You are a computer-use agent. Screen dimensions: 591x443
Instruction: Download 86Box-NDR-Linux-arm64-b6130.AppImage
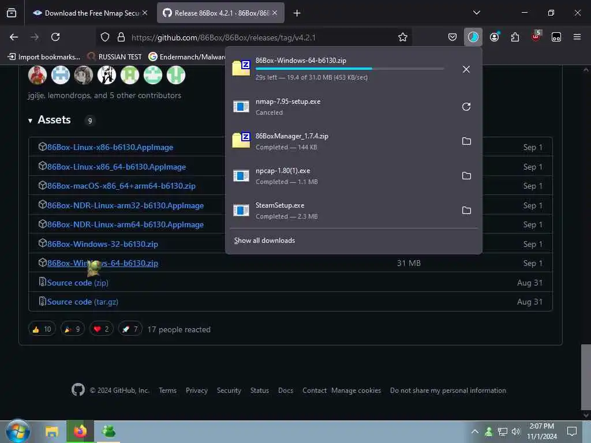point(125,224)
